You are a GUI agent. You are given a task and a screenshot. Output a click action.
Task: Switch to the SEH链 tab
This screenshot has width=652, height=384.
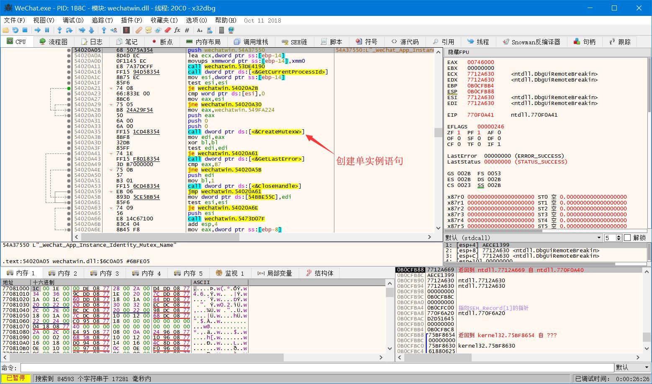[x=295, y=42]
